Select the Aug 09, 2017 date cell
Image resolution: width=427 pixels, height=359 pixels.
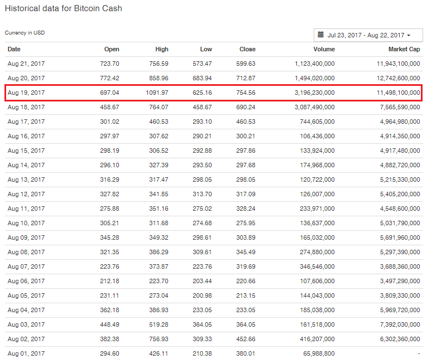(26, 237)
